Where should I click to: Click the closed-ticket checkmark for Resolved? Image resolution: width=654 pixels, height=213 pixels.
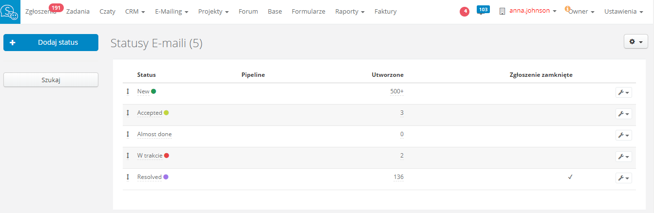pyautogui.click(x=570, y=177)
